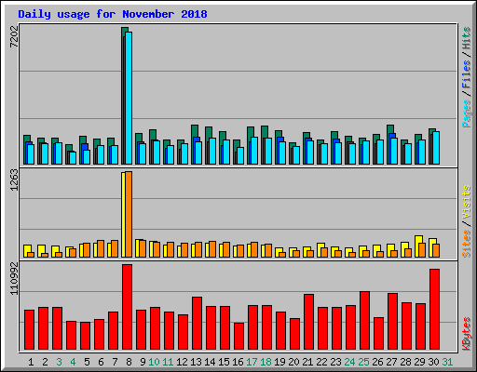477x372 pixels.
Task: Click the cyan pages bar for day 1
Action: coord(31,154)
